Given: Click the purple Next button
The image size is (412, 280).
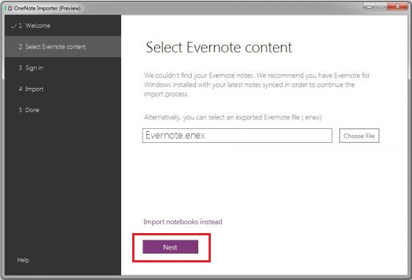Looking at the screenshot, I should click(x=170, y=247).
